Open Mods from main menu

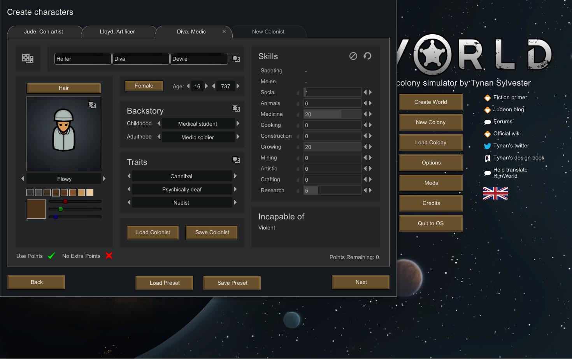(431, 183)
